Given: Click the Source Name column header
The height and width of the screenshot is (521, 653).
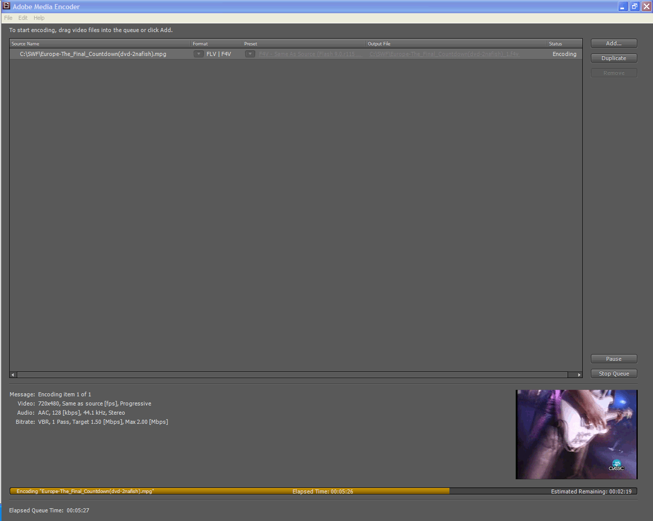Looking at the screenshot, I should [100, 44].
